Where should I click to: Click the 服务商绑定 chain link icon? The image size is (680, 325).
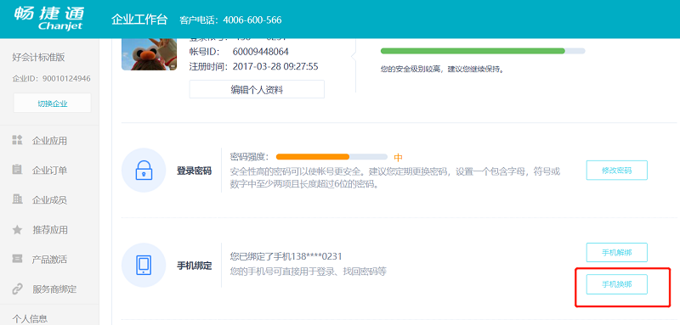(x=17, y=289)
